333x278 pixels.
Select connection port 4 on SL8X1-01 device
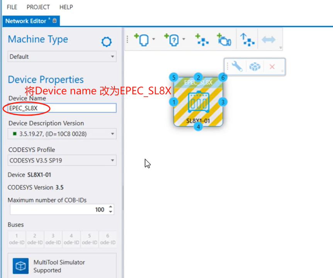(198, 126)
